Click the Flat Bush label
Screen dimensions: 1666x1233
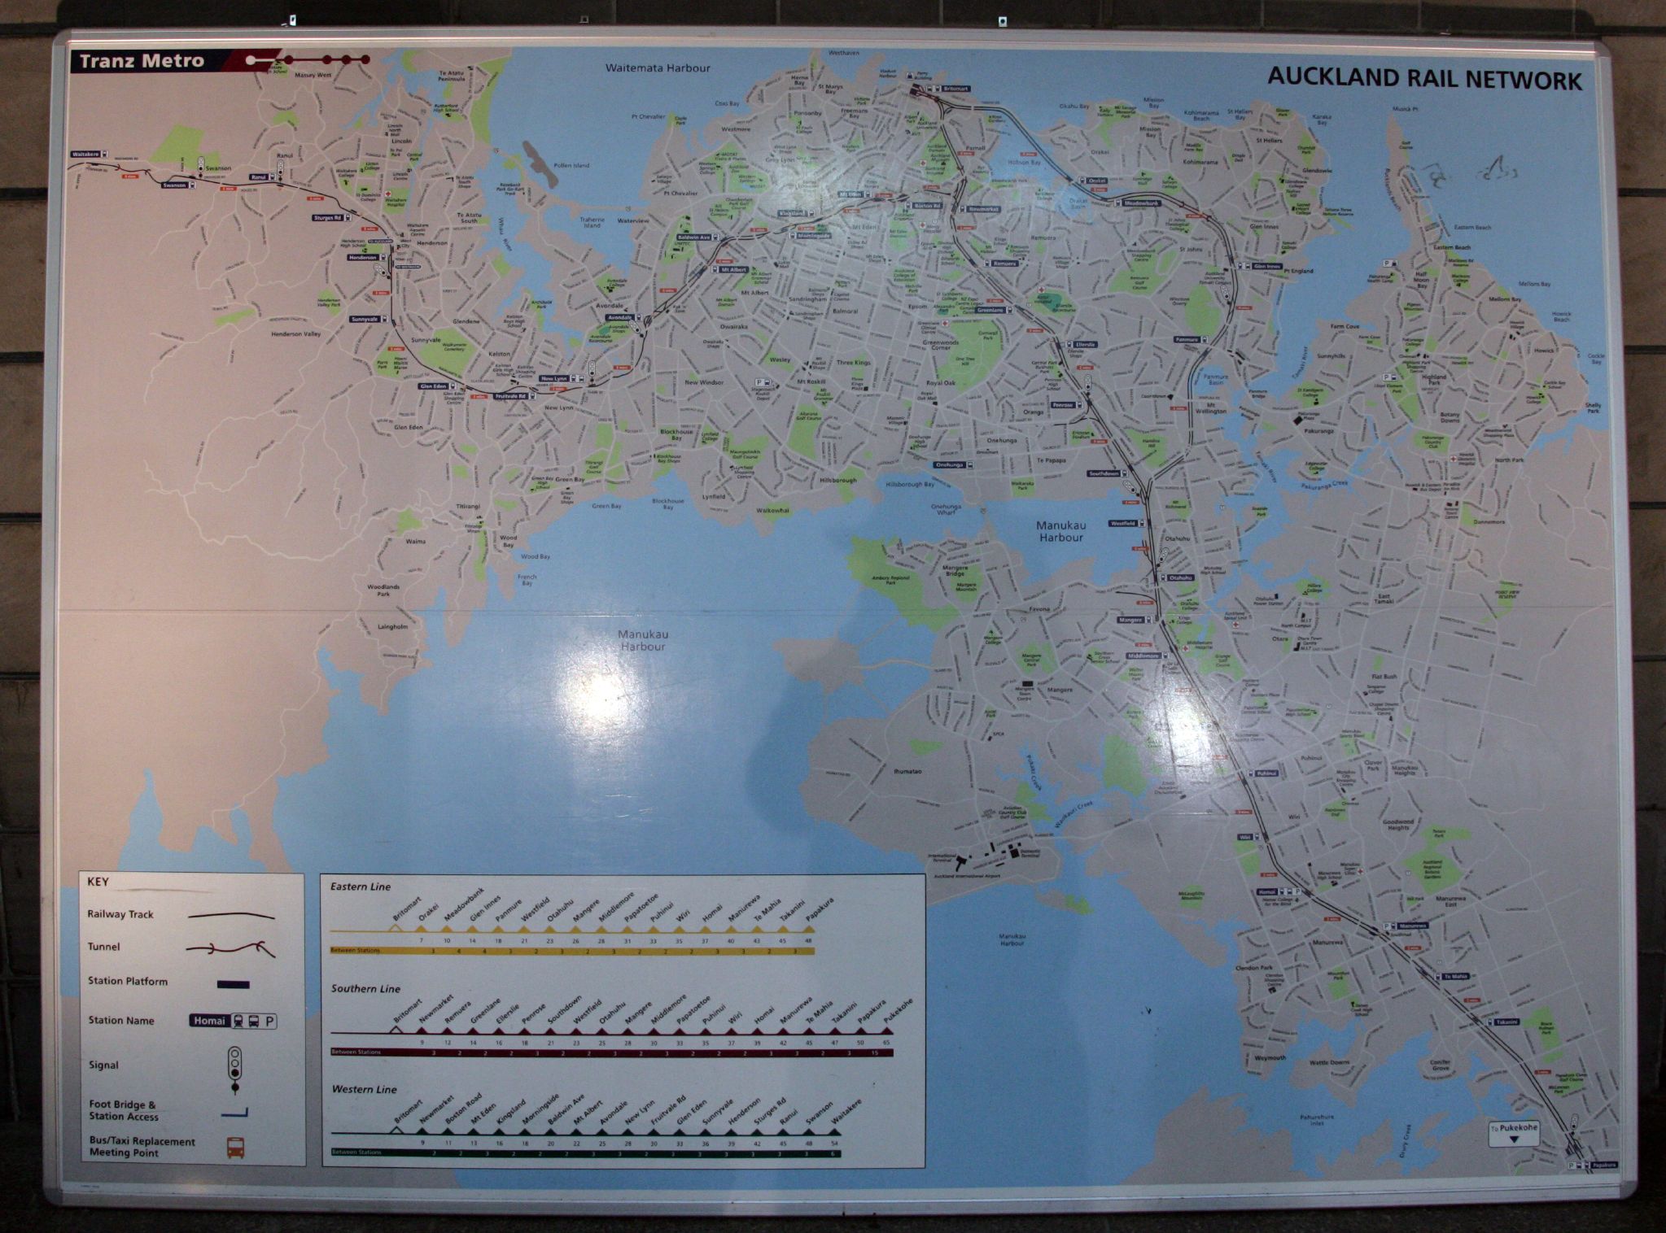point(1384,676)
